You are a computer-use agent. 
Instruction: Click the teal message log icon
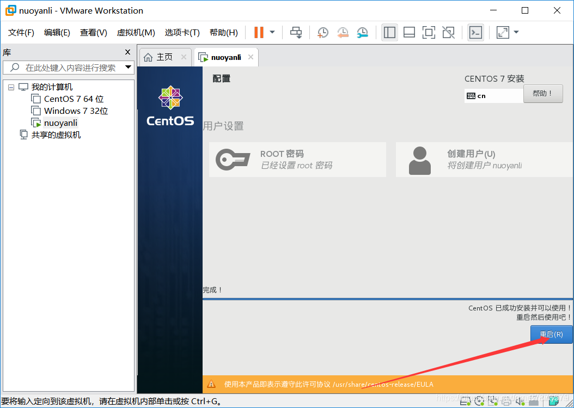(x=554, y=402)
